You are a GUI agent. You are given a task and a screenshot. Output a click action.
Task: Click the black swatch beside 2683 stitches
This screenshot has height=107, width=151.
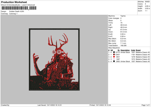114,61
